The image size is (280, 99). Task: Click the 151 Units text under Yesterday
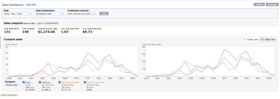[46, 87]
